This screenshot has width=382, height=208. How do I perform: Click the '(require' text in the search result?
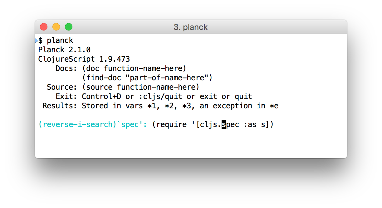point(169,125)
